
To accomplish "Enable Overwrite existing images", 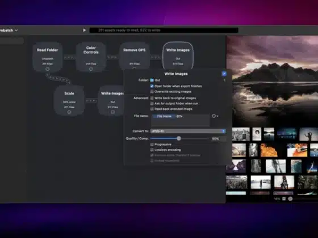I will pyautogui.click(x=152, y=91).
